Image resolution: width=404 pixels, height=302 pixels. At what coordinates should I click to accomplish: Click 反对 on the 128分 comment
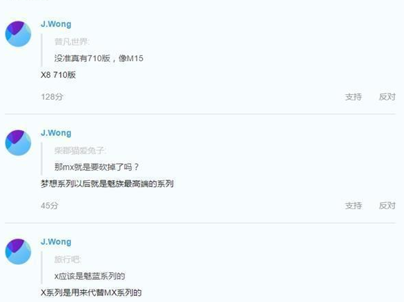(x=387, y=97)
